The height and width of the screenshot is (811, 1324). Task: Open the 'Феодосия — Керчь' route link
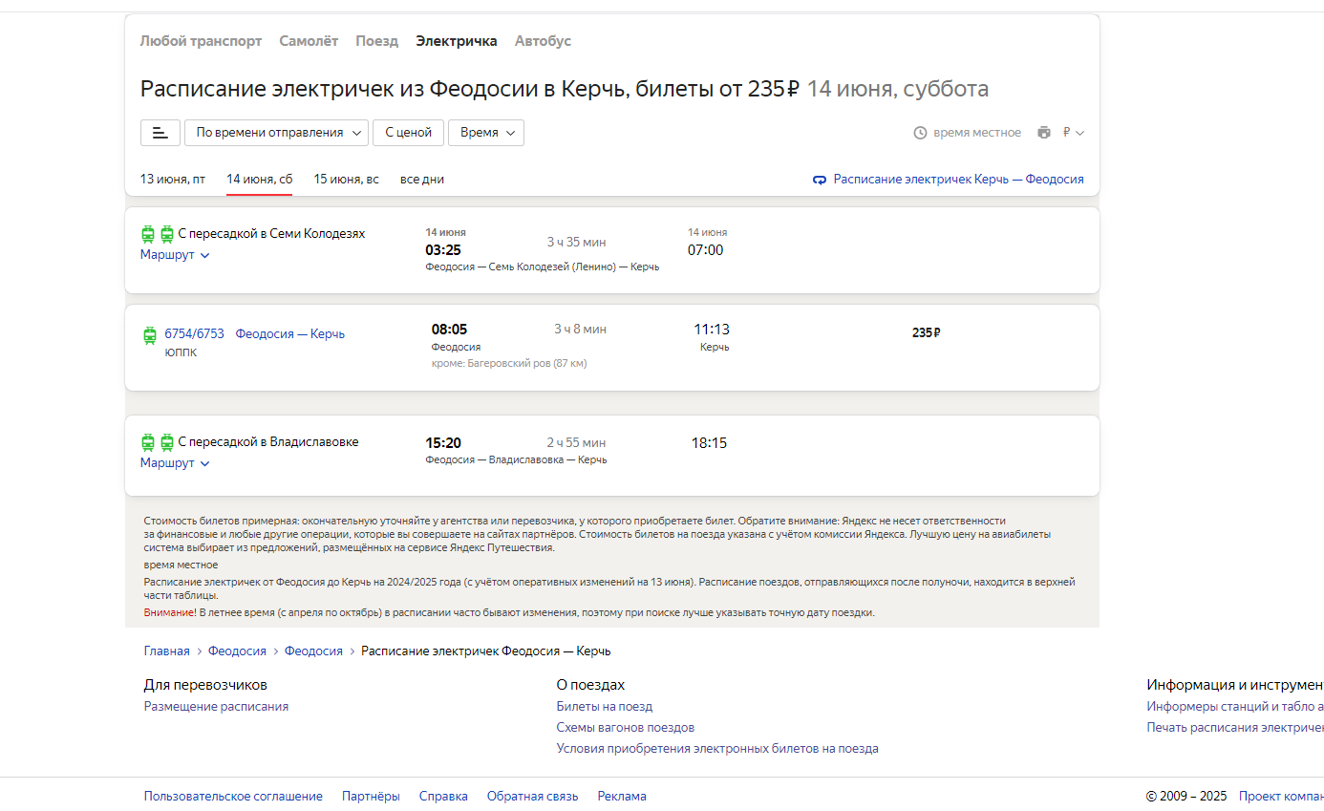point(290,334)
